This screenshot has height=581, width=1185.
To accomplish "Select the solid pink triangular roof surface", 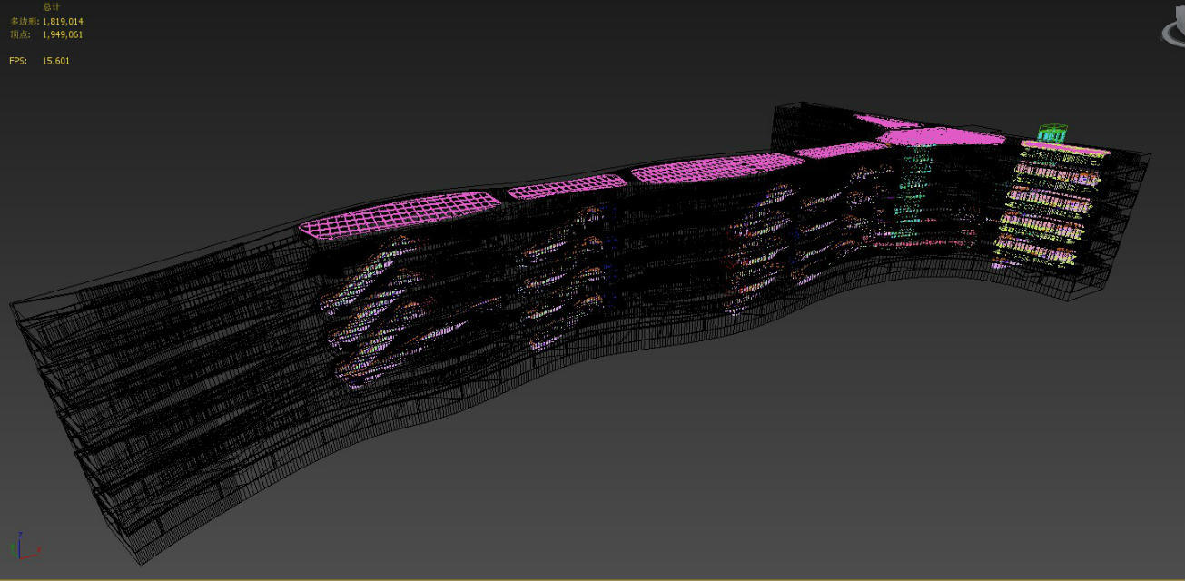I will pos(944,137).
